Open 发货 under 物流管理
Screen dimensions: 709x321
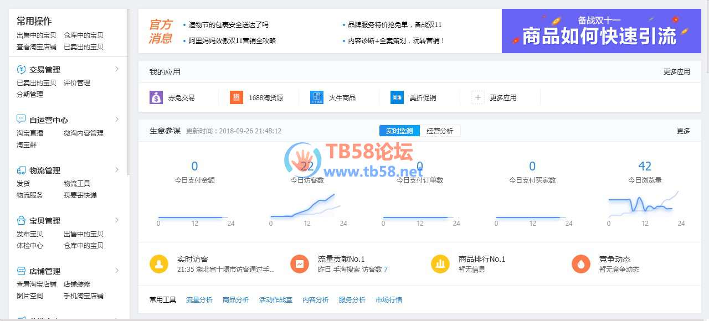[x=23, y=183]
